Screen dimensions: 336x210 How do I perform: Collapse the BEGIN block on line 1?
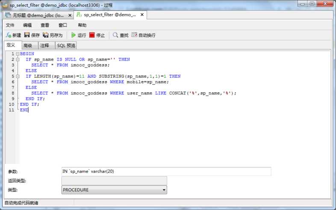tap(18, 54)
